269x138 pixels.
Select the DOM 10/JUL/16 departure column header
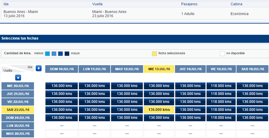[61, 69]
